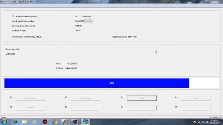
Task: Click the P-SGBD 10FLASH.PRG value
Action: coord(71,68)
